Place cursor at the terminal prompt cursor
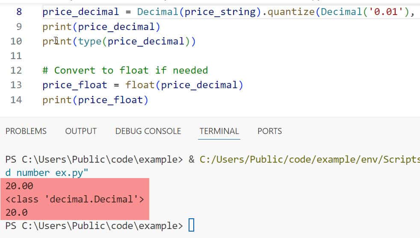420x238 pixels. click(x=191, y=225)
